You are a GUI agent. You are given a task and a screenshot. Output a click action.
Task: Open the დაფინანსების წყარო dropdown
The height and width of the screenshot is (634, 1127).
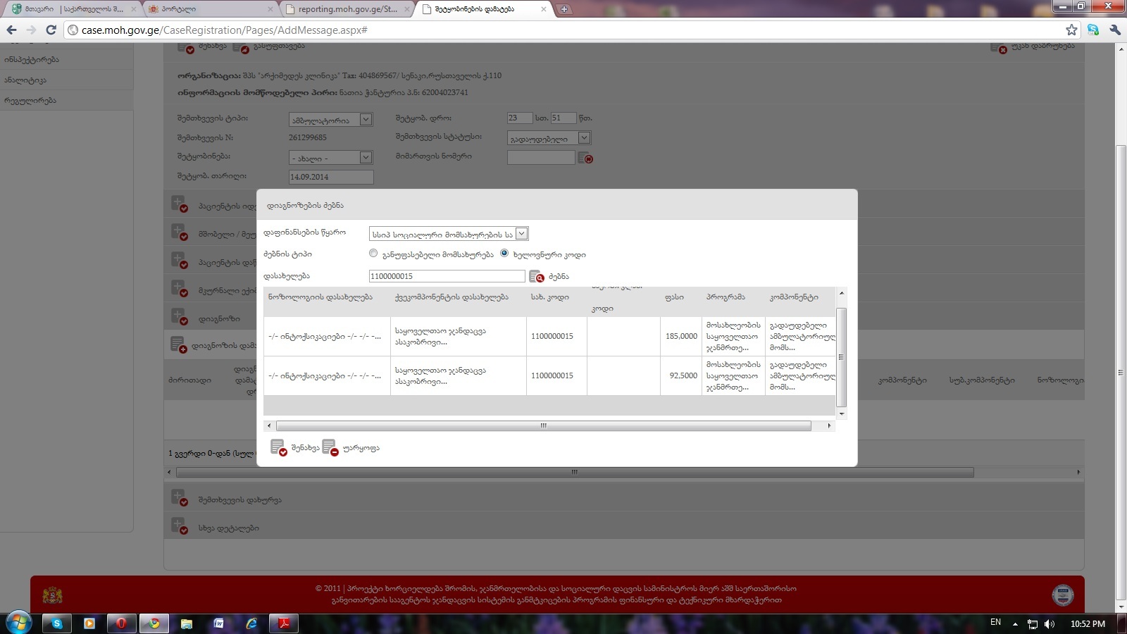tap(521, 234)
